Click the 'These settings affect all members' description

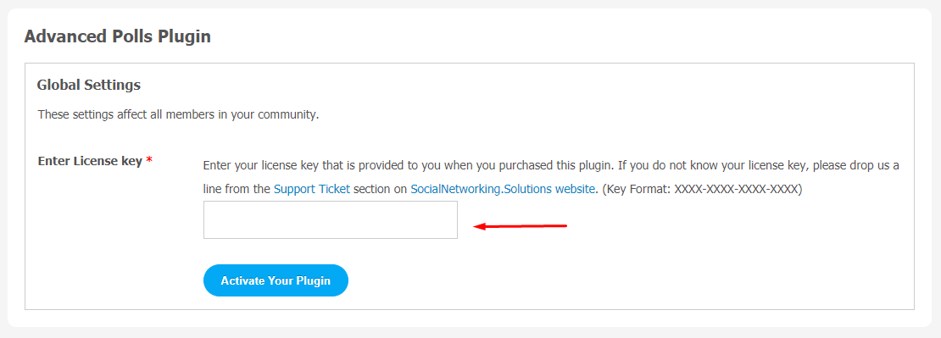[178, 114]
